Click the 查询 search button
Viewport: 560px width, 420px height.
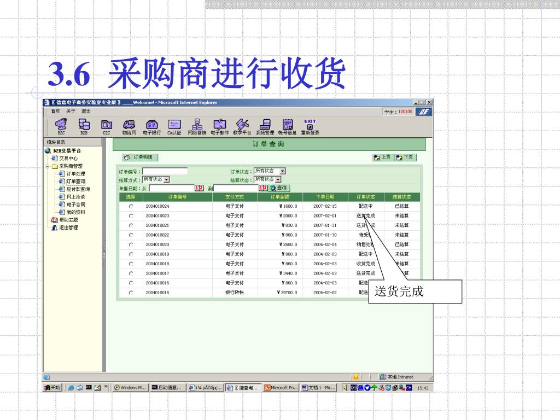(x=279, y=188)
